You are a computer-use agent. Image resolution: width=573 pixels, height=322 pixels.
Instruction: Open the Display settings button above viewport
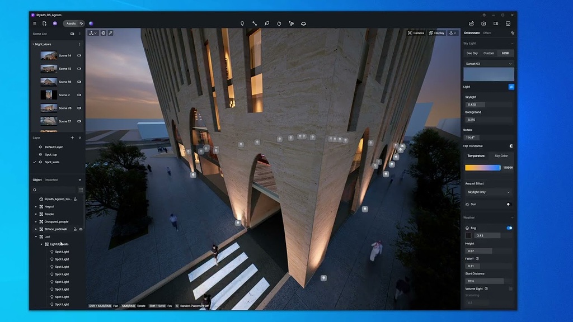(x=436, y=33)
